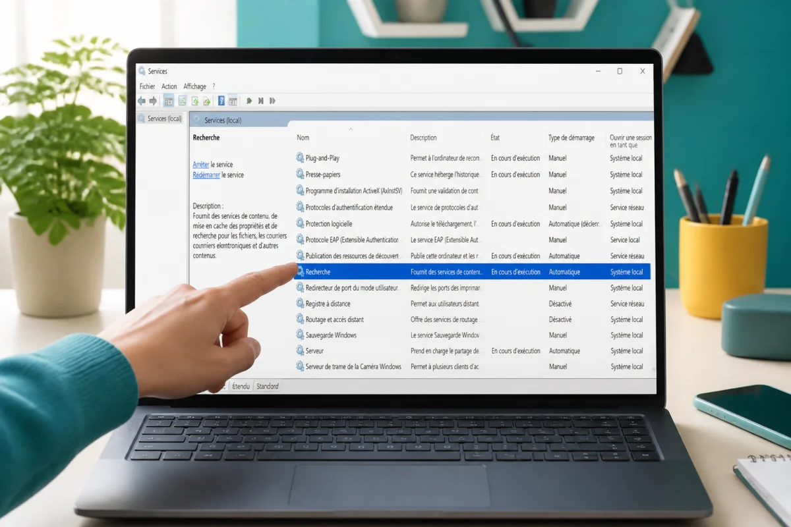Select Registre à distance service name
This screenshot has height=527, width=791.
(x=328, y=304)
